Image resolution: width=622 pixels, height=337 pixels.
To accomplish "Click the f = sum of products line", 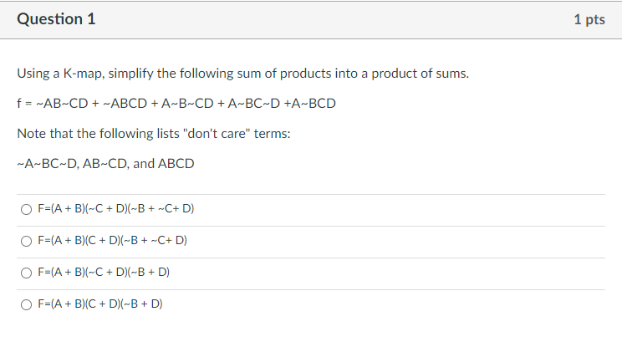I will 176,104.
